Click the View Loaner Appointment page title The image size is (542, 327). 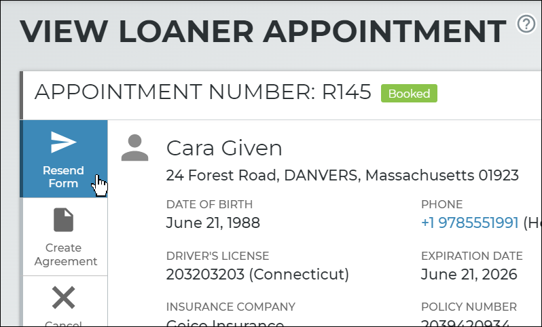263,32
